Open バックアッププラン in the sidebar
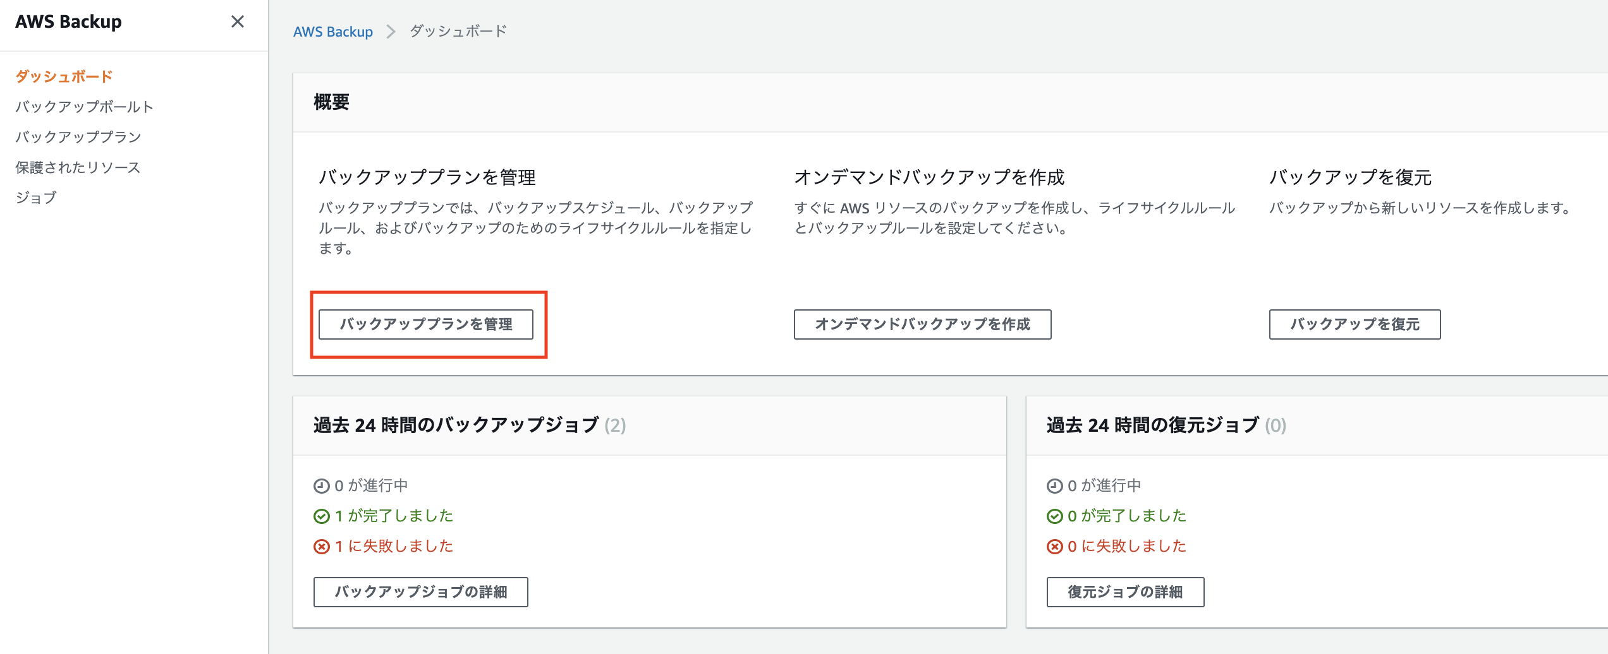 [x=78, y=137]
